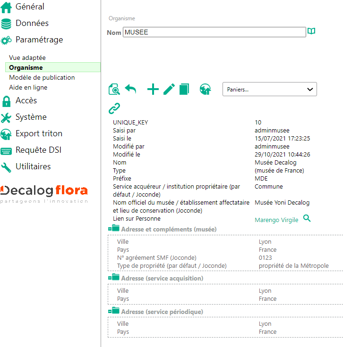Select Export triton in sidebar
The height and width of the screenshot is (347, 343).
(39, 133)
